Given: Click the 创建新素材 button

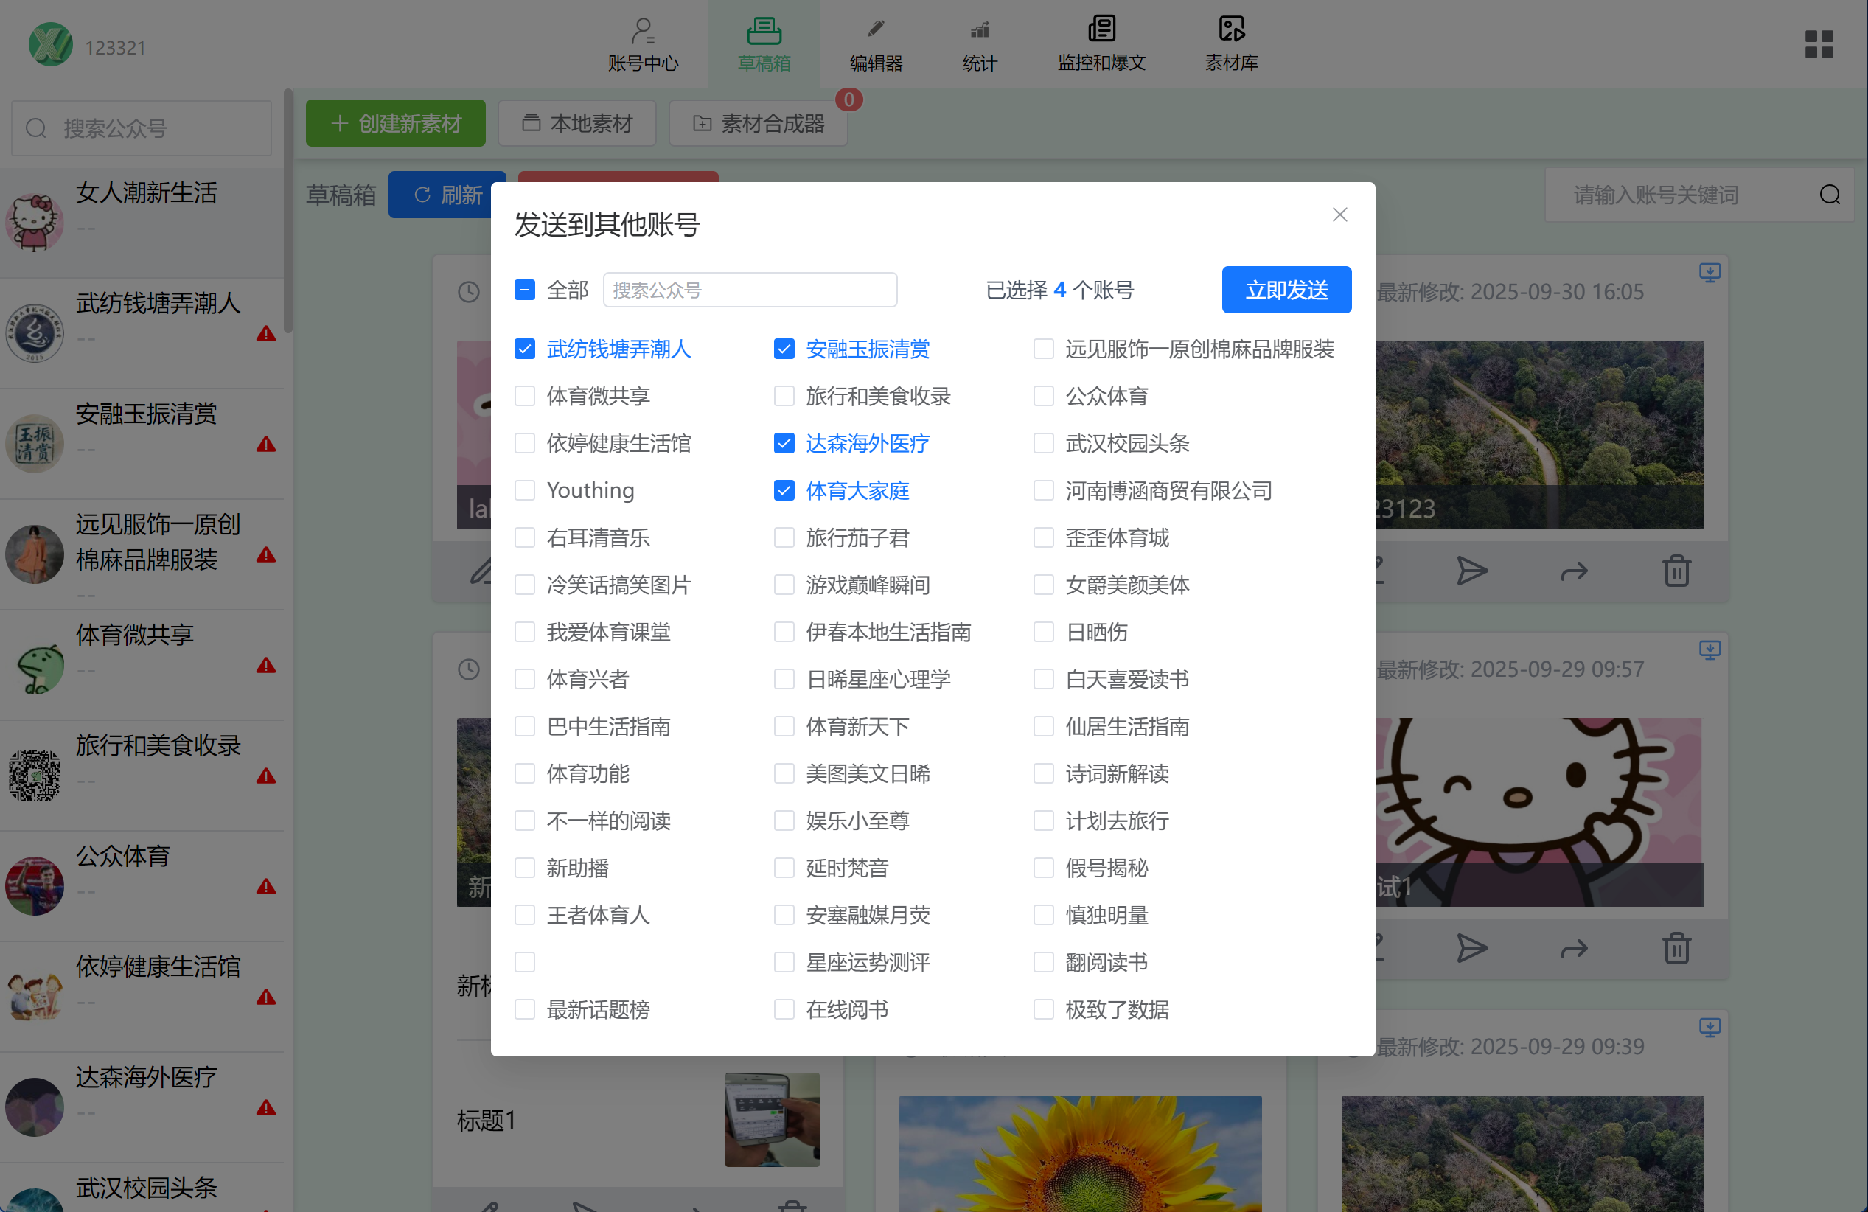Looking at the screenshot, I should click(395, 123).
